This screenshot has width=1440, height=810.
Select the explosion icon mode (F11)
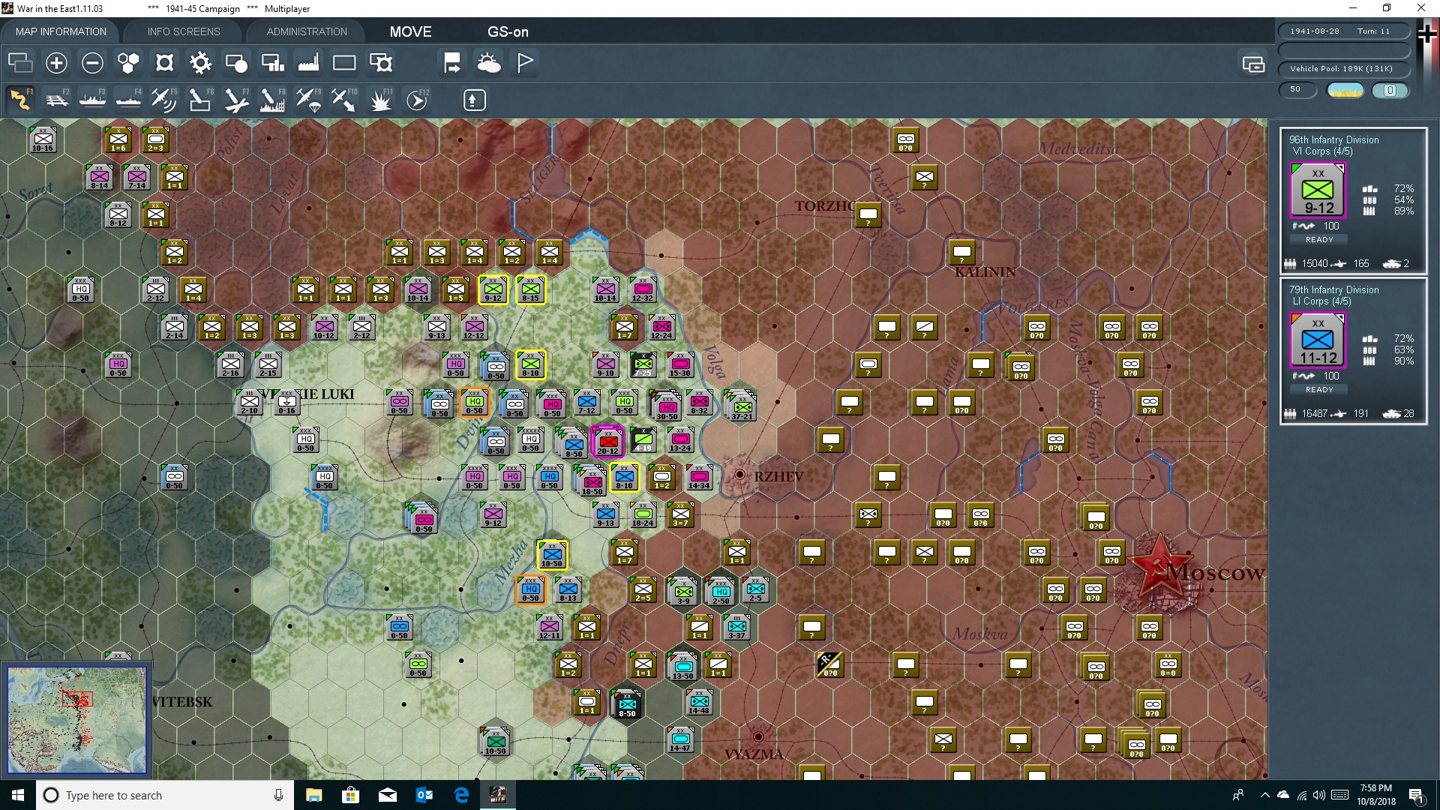(x=381, y=100)
